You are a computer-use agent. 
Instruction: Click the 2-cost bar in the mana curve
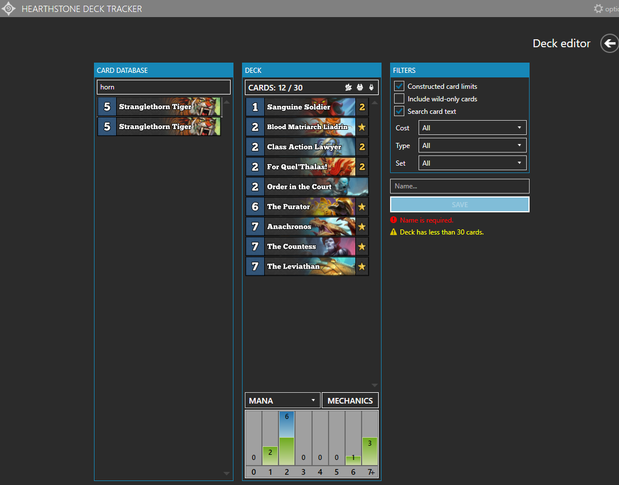(x=286, y=444)
